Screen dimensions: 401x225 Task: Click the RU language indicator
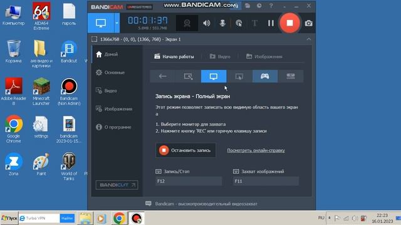pos(321,217)
